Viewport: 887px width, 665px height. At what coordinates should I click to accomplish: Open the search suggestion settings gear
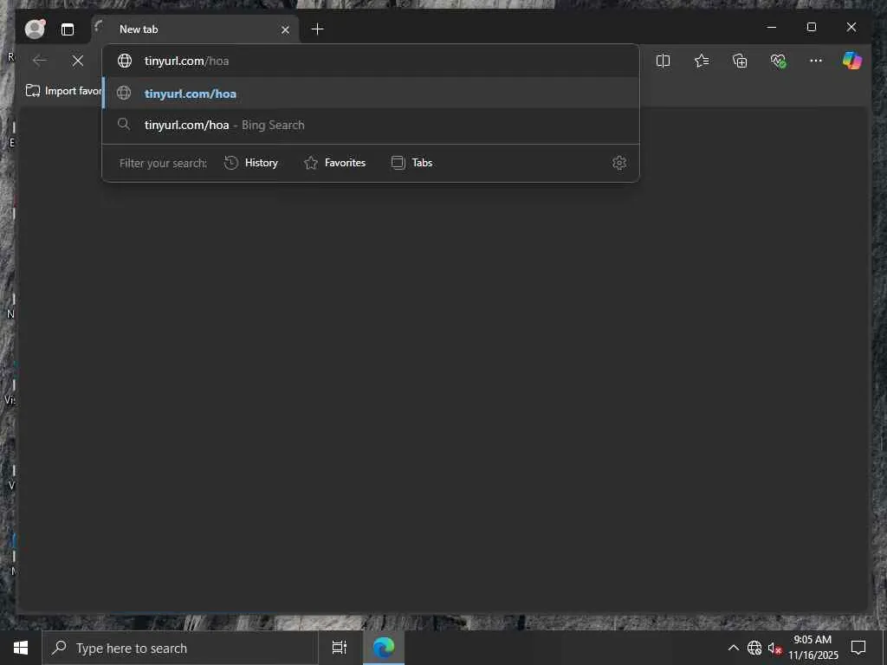point(619,163)
